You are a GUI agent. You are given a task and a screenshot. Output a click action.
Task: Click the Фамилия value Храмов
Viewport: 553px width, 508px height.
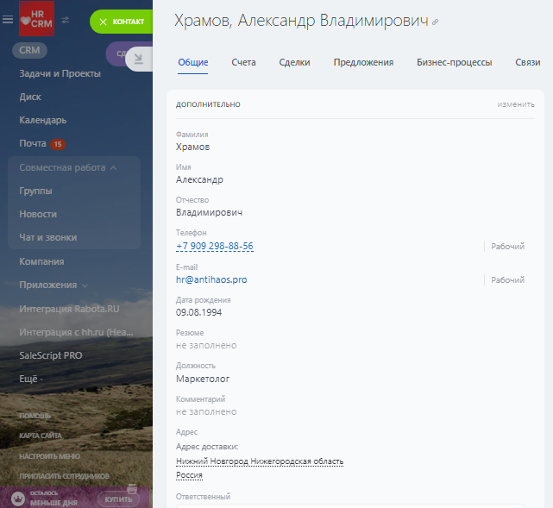click(193, 147)
